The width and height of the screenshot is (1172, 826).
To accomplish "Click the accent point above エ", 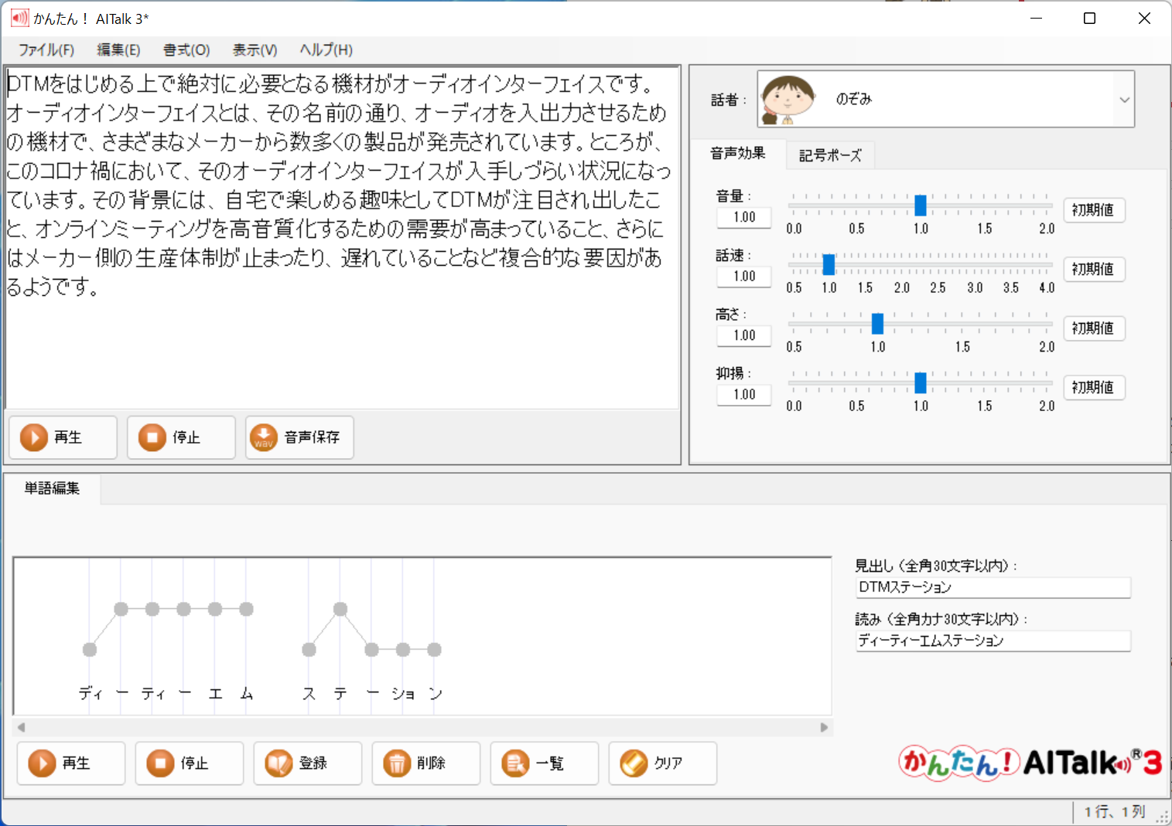I will pos(215,610).
